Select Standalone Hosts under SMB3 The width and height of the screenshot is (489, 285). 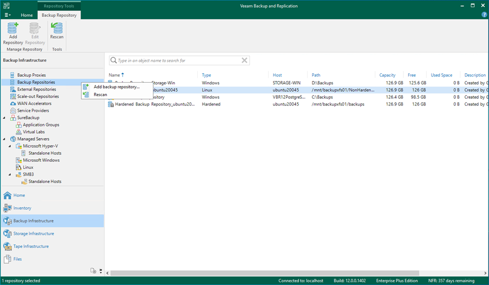tap(45, 182)
